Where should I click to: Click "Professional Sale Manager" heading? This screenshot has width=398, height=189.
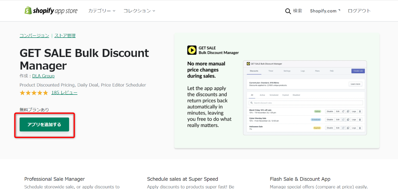[54, 179]
